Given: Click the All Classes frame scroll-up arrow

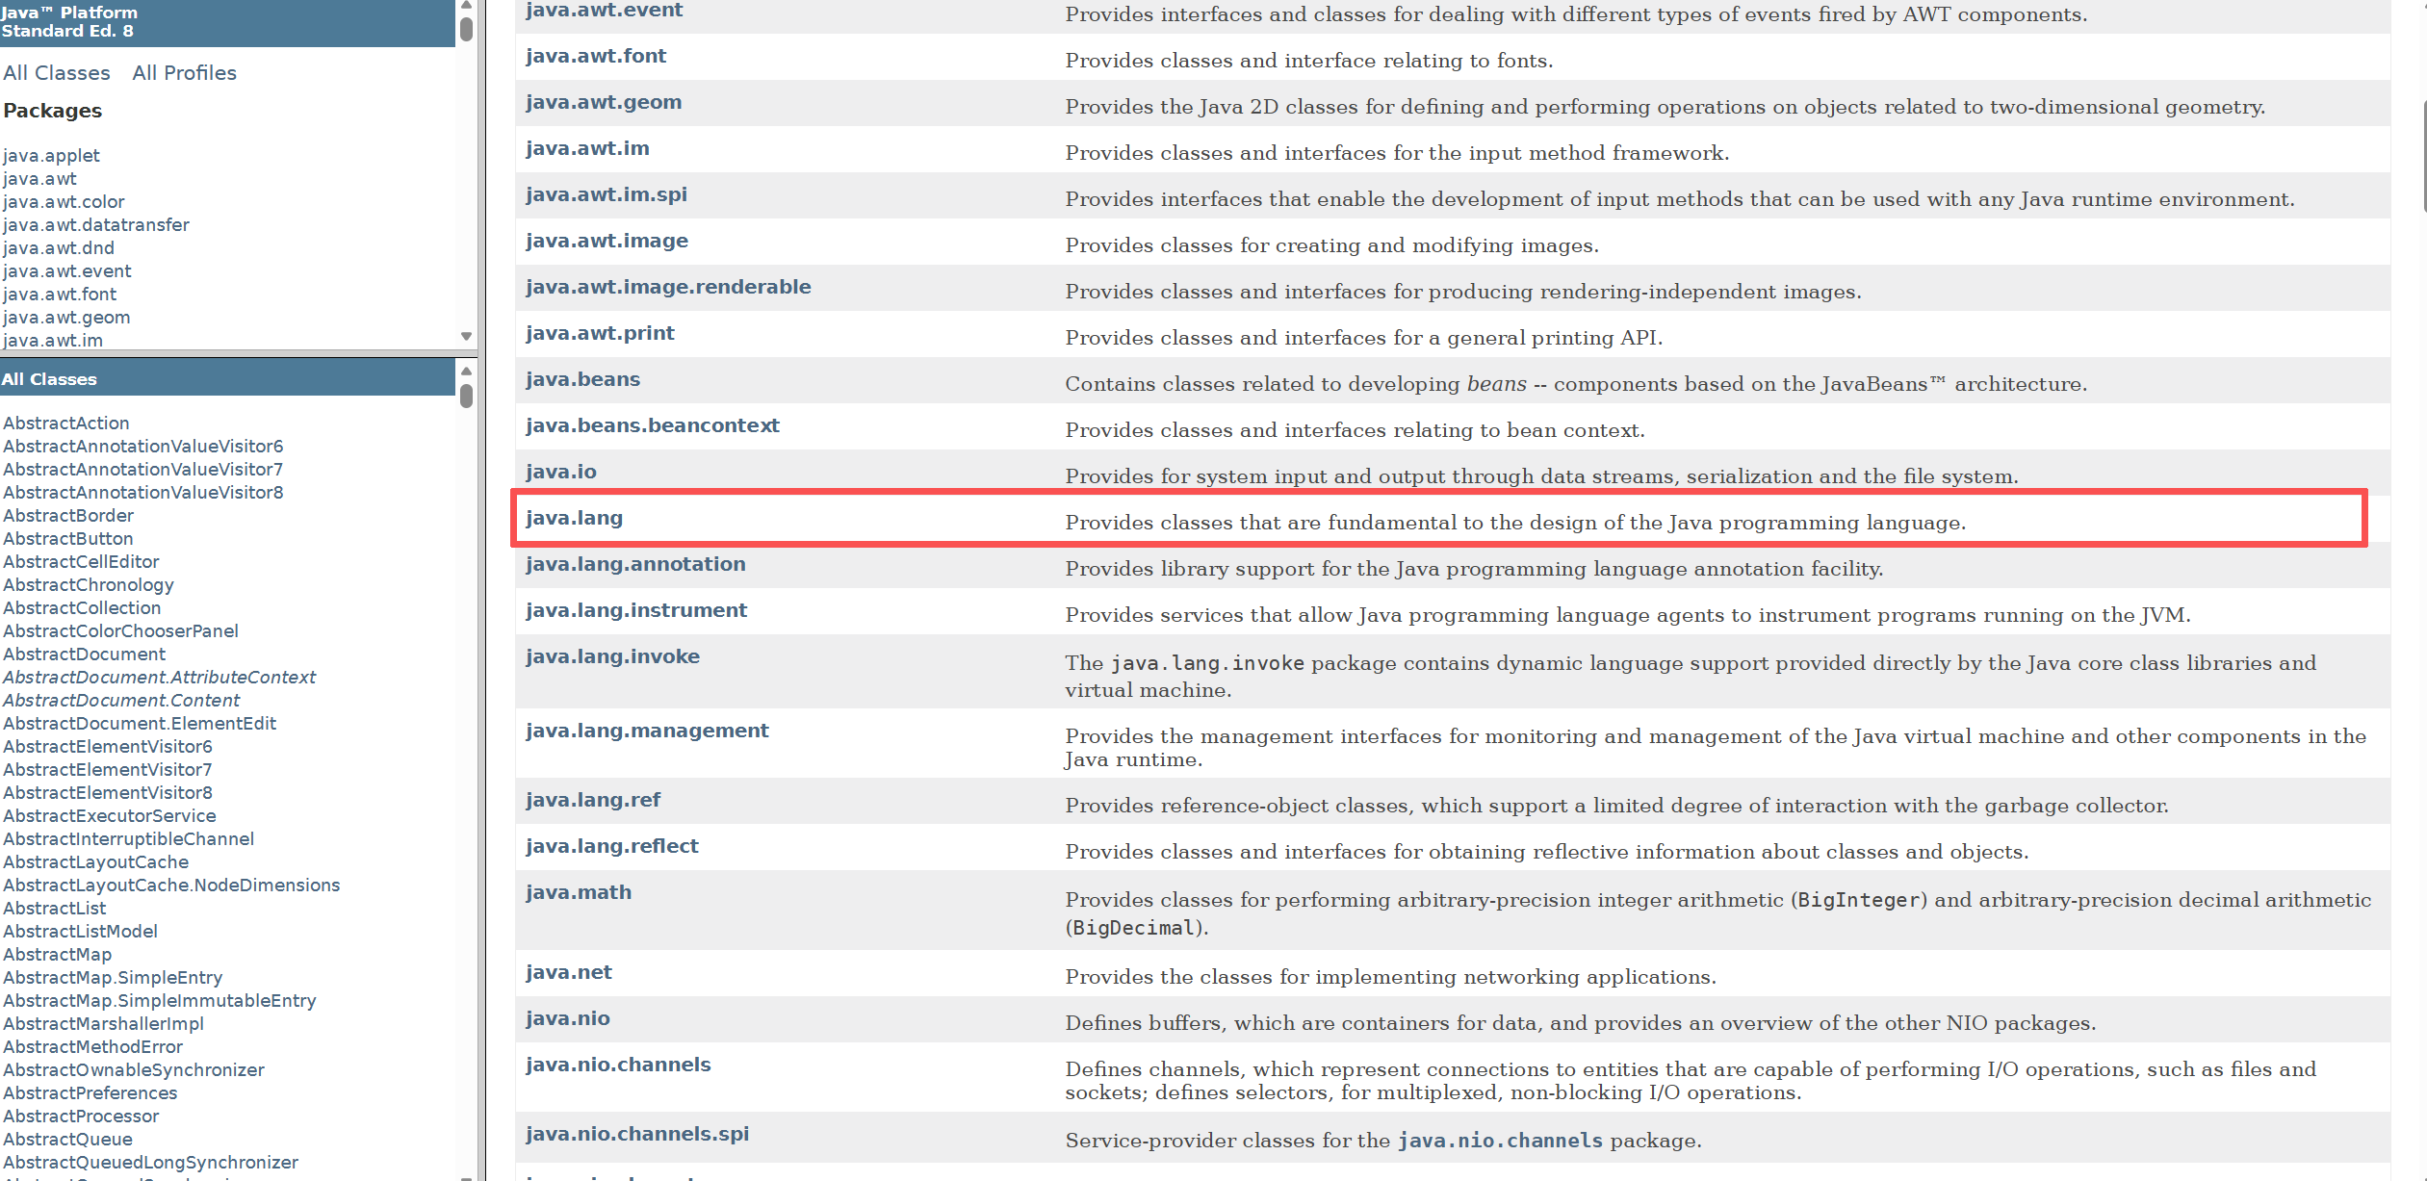Looking at the screenshot, I should pyautogui.click(x=466, y=371).
